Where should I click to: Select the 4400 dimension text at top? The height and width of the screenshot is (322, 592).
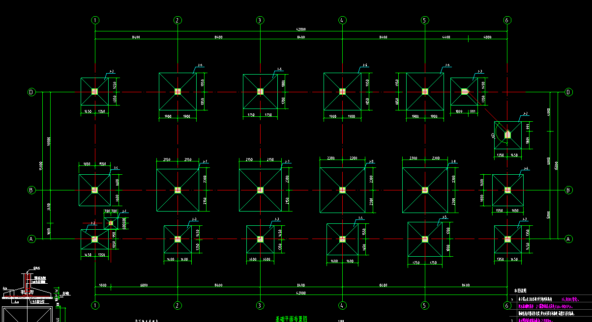446,37
